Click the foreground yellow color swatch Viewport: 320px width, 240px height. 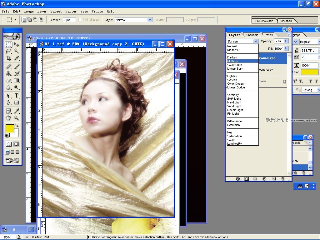(9, 128)
